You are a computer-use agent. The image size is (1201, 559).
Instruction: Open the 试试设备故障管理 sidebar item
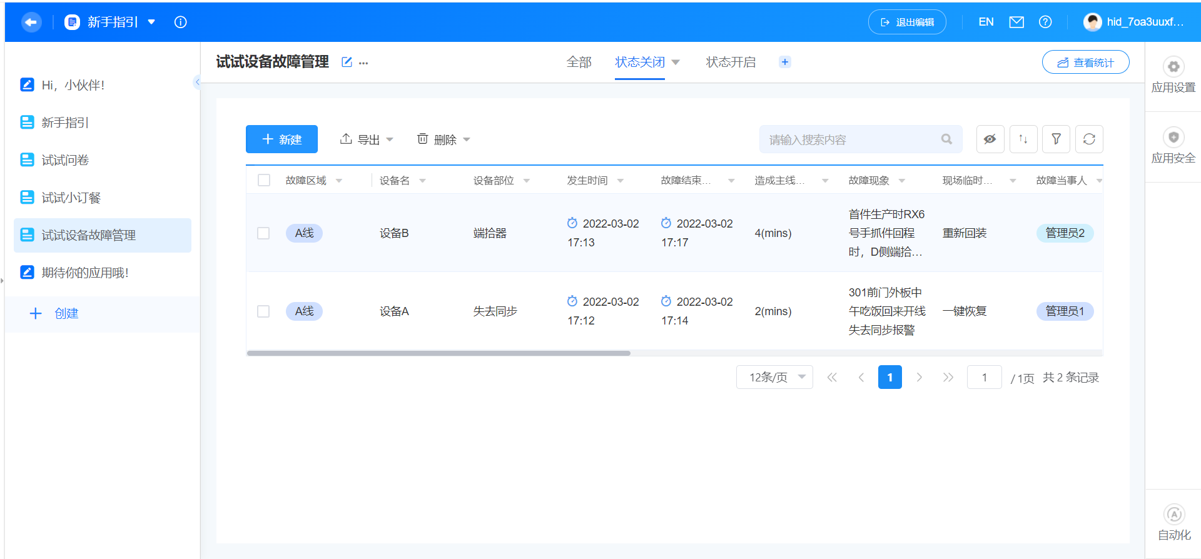coord(103,235)
